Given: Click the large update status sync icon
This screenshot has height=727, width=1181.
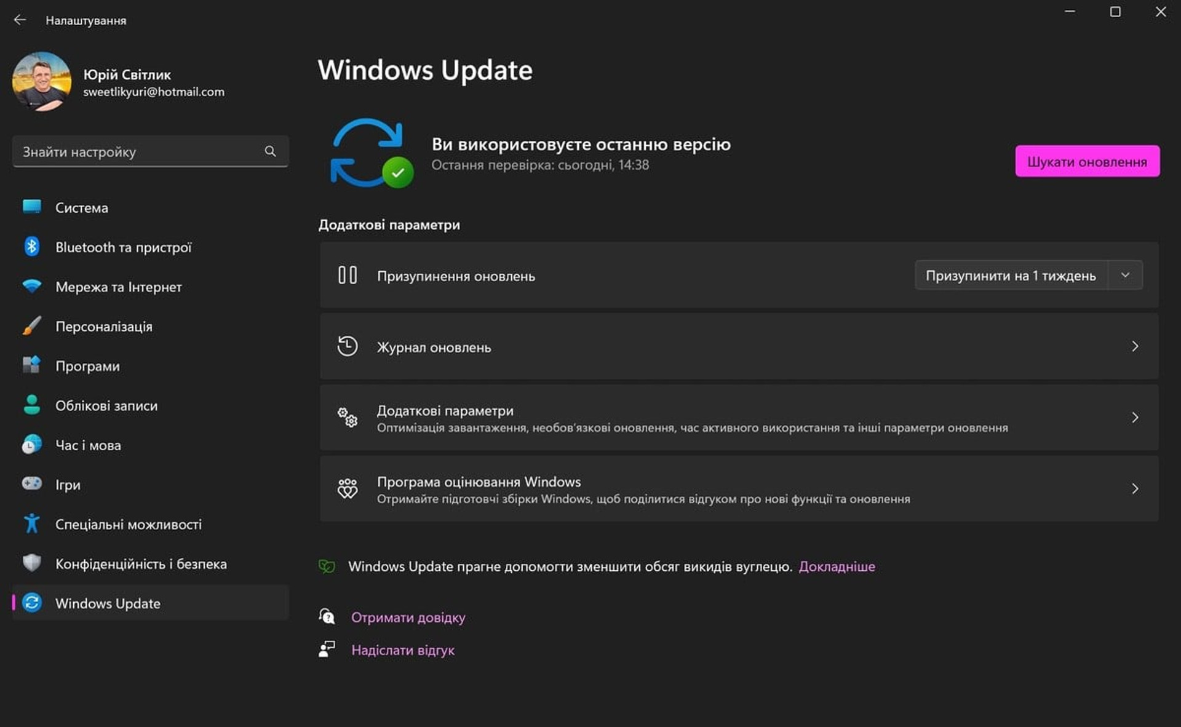Looking at the screenshot, I should pyautogui.click(x=371, y=153).
